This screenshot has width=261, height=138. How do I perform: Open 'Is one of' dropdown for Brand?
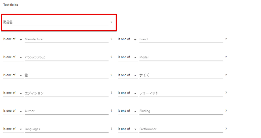[128, 39]
